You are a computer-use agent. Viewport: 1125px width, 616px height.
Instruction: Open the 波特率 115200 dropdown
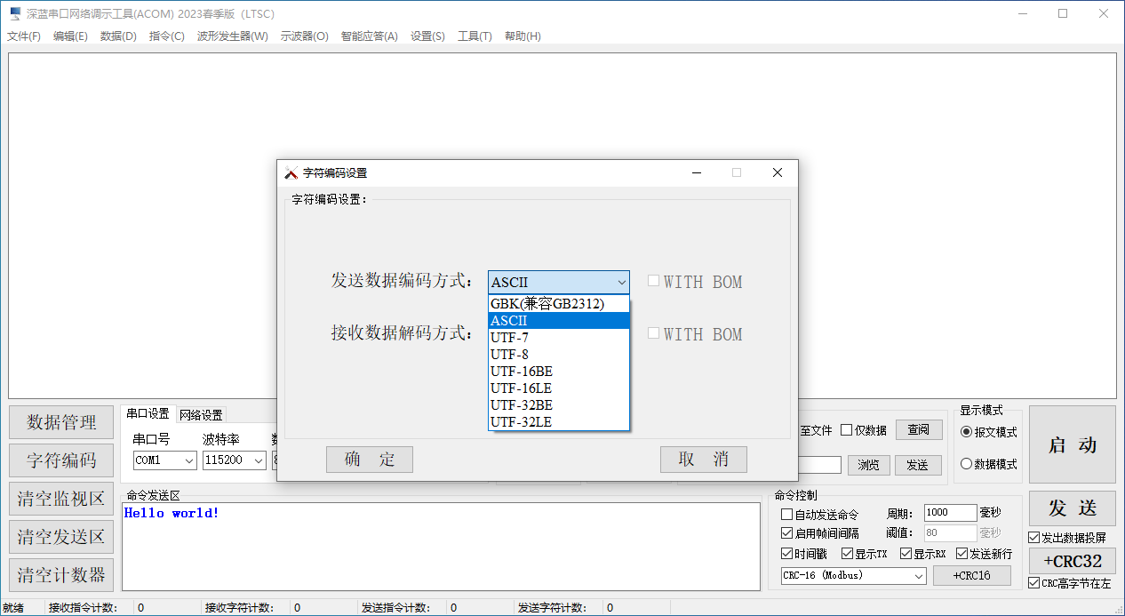(x=258, y=461)
